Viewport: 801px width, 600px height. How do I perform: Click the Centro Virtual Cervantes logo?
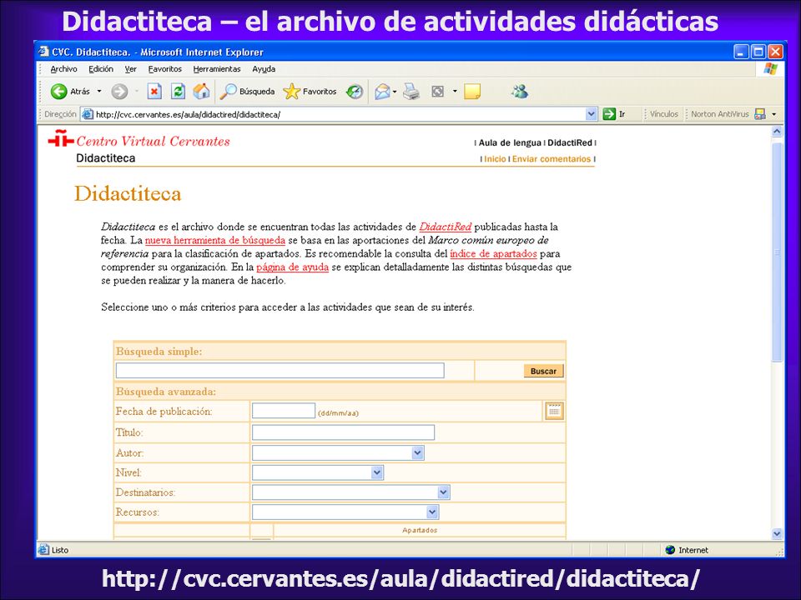pyautogui.click(x=139, y=140)
